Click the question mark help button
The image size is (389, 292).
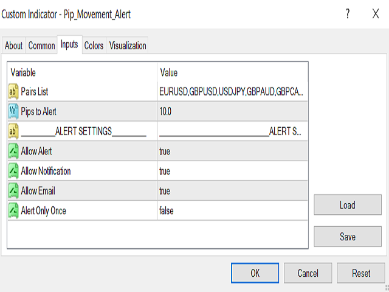tap(348, 13)
